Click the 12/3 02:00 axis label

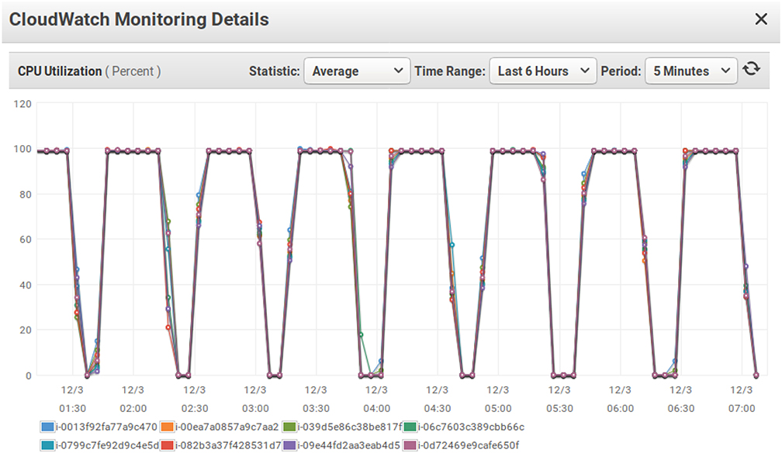click(x=133, y=399)
